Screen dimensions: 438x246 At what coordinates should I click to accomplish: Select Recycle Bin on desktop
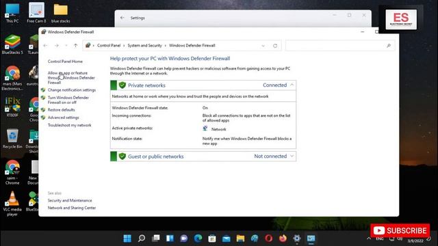tap(12, 139)
